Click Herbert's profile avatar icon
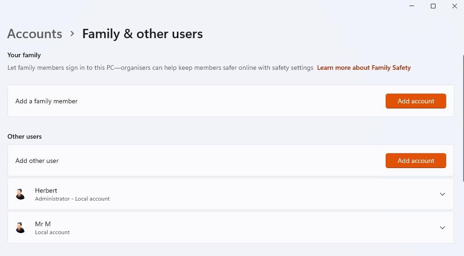The width and height of the screenshot is (464, 256). click(21, 194)
